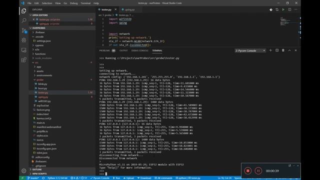Expand the cypress folder
The image size is (320, 180).
39,45
